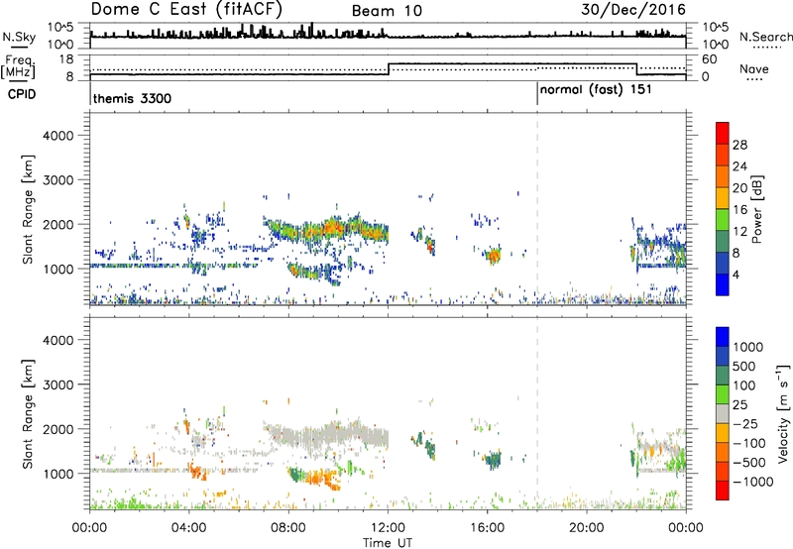Click the '12' label on the Power color bar
This screenshot has height=549, width=793.
point(739,232)
